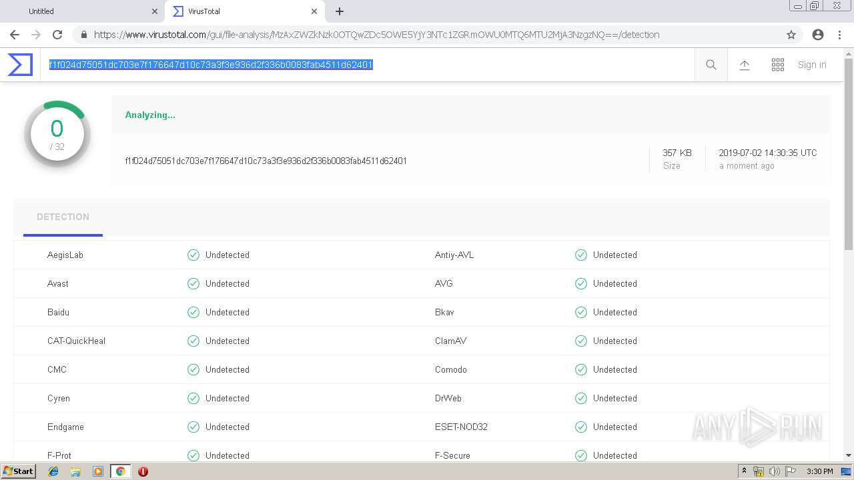Click the page scroll up arrow
Viewport: 854px width, 480px height.
click(849, 53)
